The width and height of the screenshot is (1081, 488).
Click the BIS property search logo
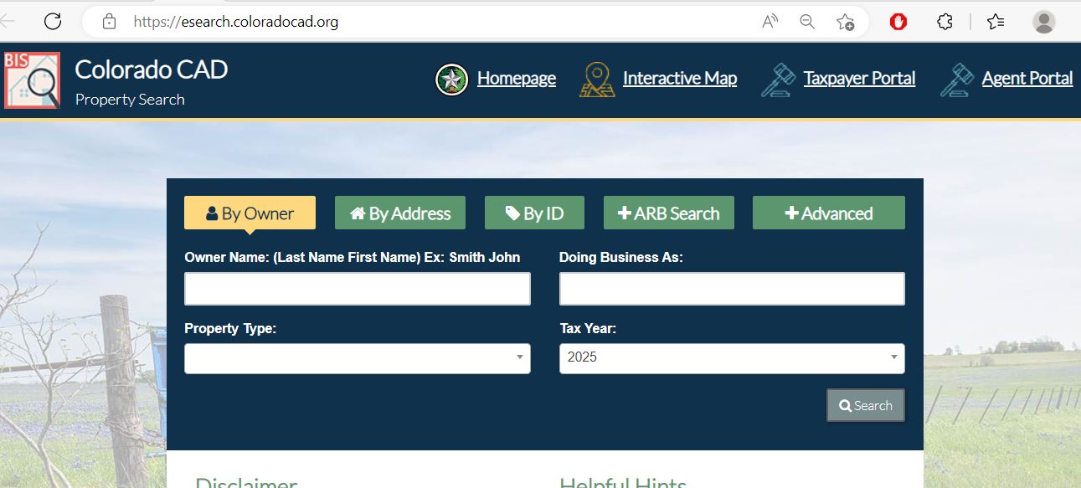[32, 80]
